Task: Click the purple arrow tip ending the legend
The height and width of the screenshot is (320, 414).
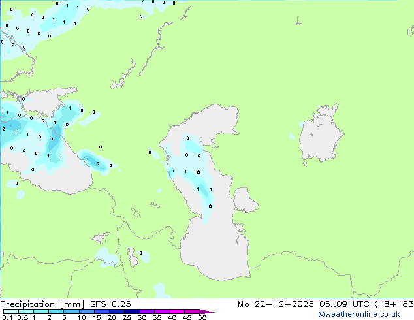Action: pyautogui.click(x=207, y=312)
